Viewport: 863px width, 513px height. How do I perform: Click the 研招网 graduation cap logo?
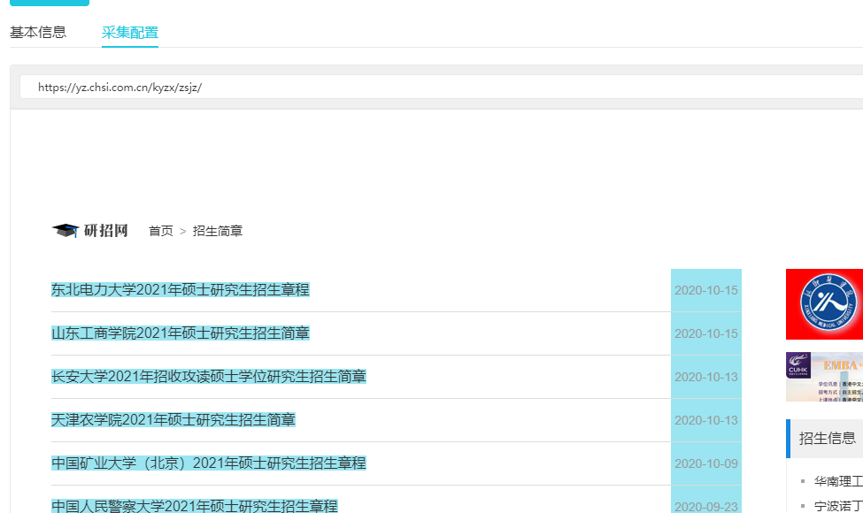65,230
